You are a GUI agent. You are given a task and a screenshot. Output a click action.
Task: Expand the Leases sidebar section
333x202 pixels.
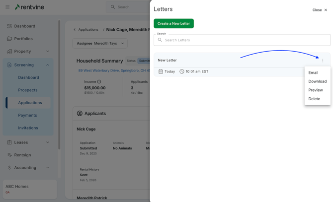(48, 142)
